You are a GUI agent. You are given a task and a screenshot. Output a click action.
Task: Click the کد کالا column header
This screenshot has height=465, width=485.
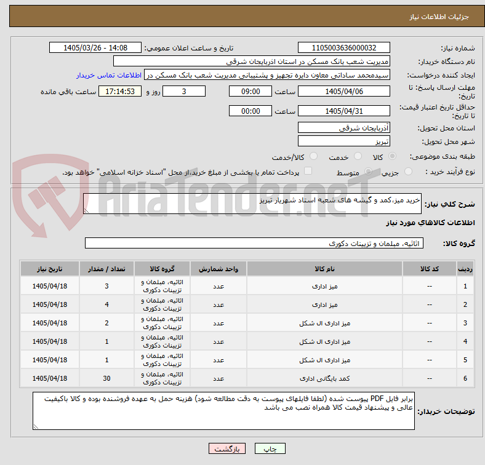tap(430, 269)
